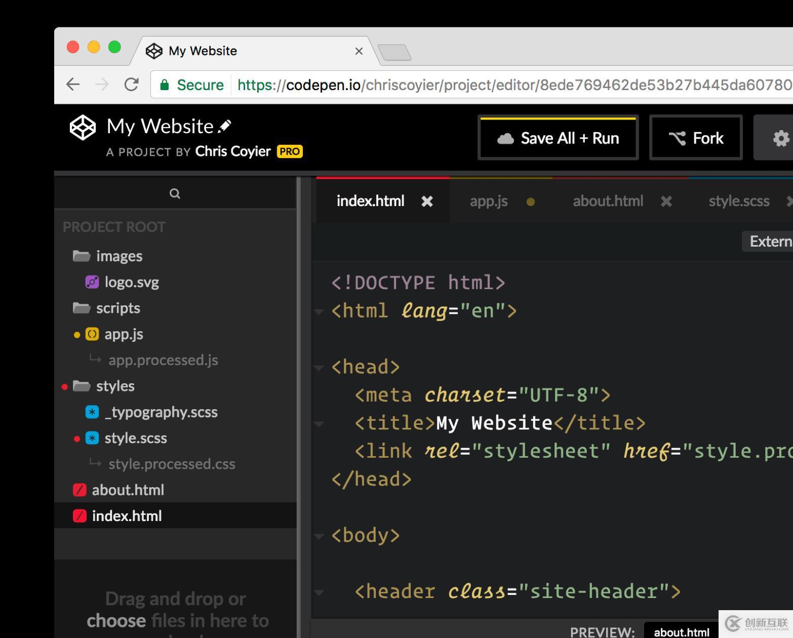
Task: Fold the head tag code block
Action: click(x=319, y=368)
